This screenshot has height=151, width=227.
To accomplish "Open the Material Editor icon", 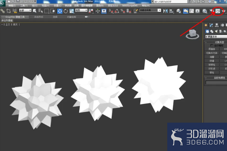I will (x=205, y=11).
